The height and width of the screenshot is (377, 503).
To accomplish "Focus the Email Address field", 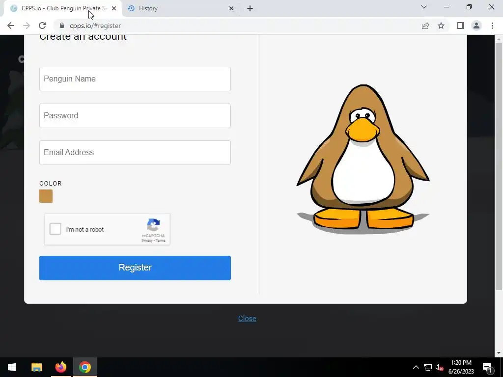I will 135,153.
